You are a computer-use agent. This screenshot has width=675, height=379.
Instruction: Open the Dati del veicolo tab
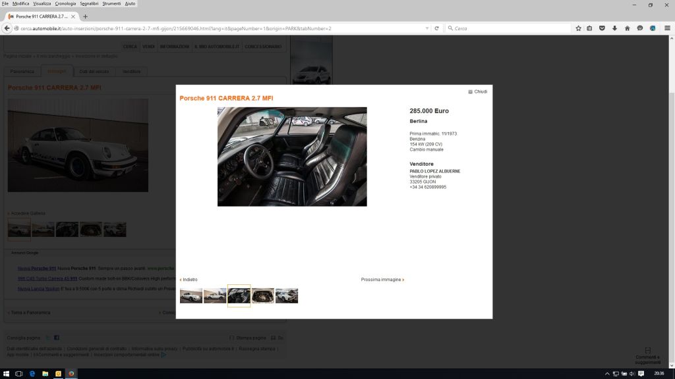coord(94,71)
